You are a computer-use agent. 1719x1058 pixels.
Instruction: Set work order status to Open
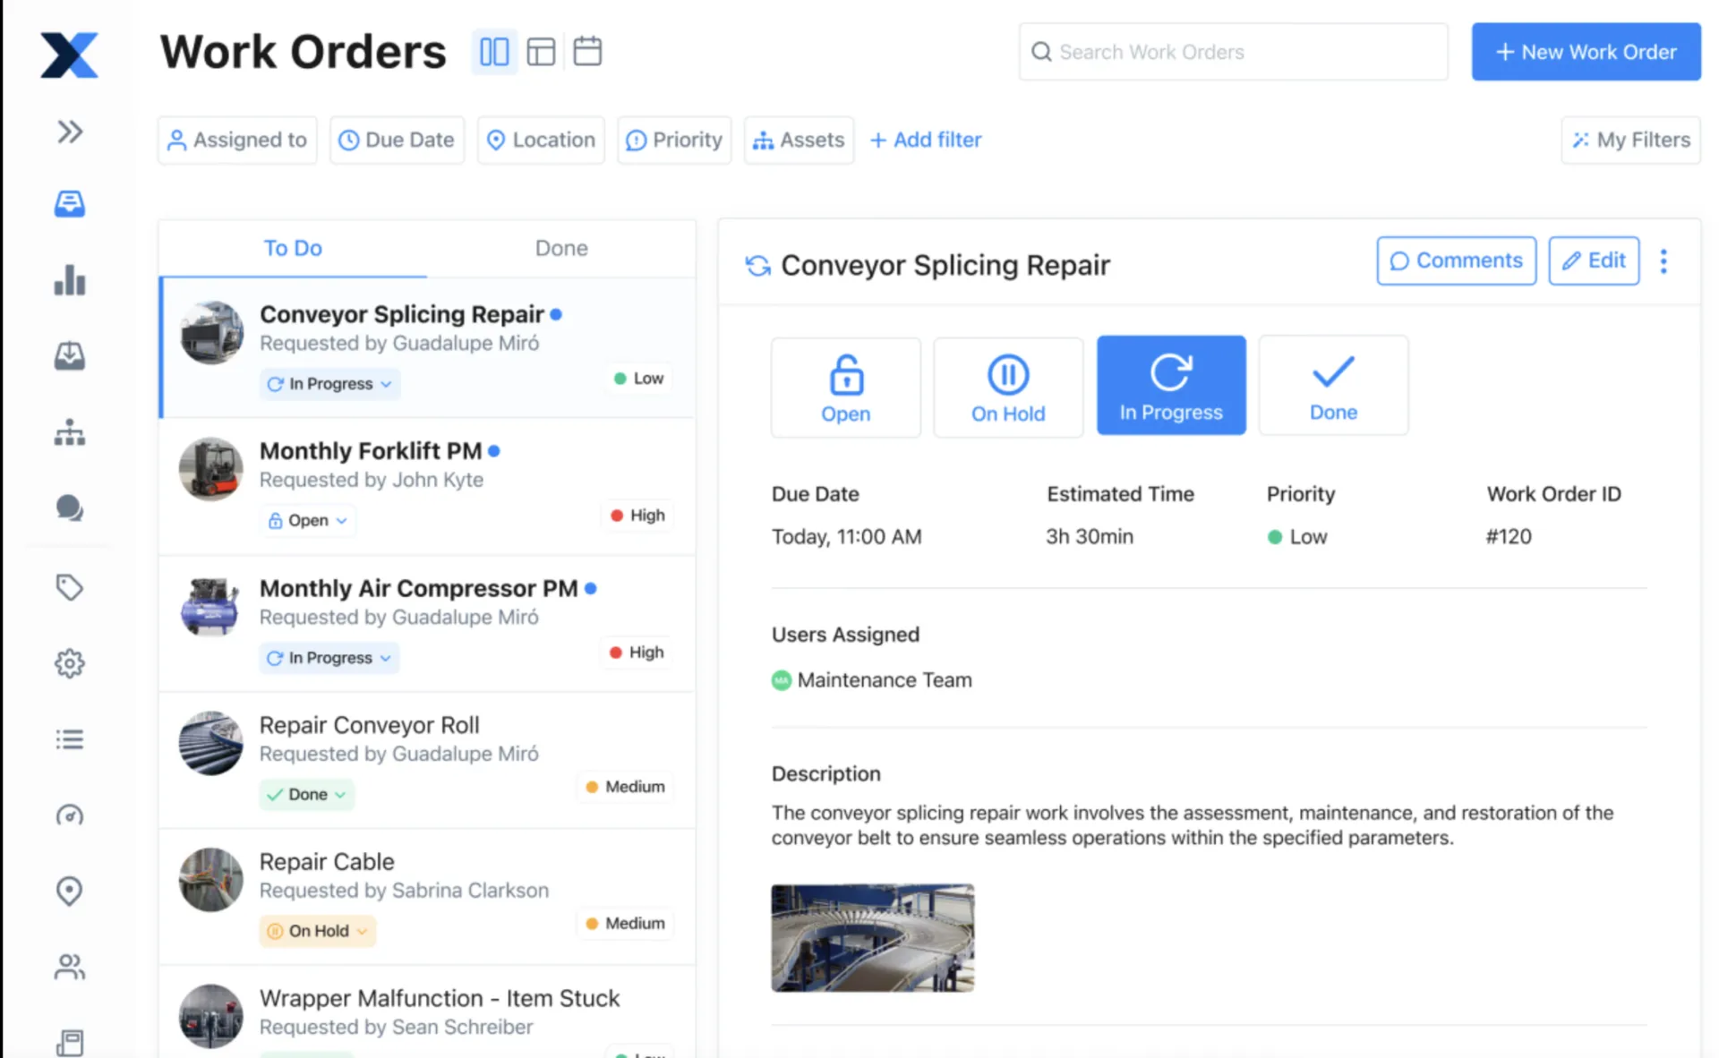846,387
